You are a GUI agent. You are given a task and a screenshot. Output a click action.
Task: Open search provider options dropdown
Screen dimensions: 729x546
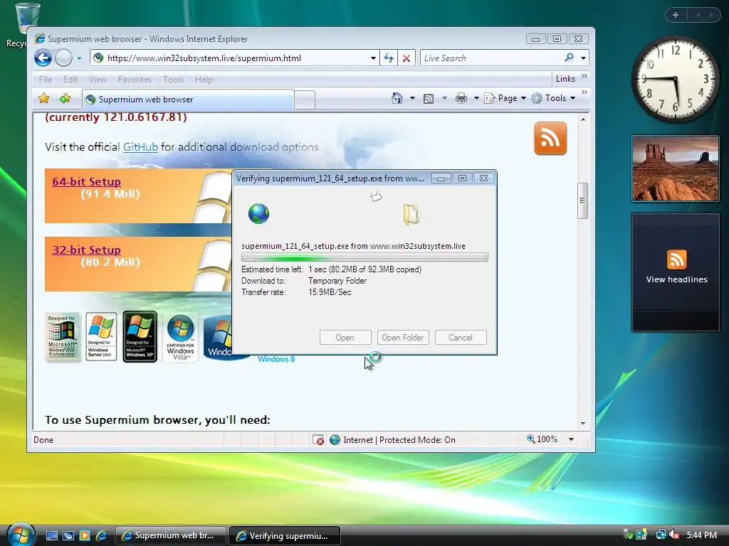point(583,58)
